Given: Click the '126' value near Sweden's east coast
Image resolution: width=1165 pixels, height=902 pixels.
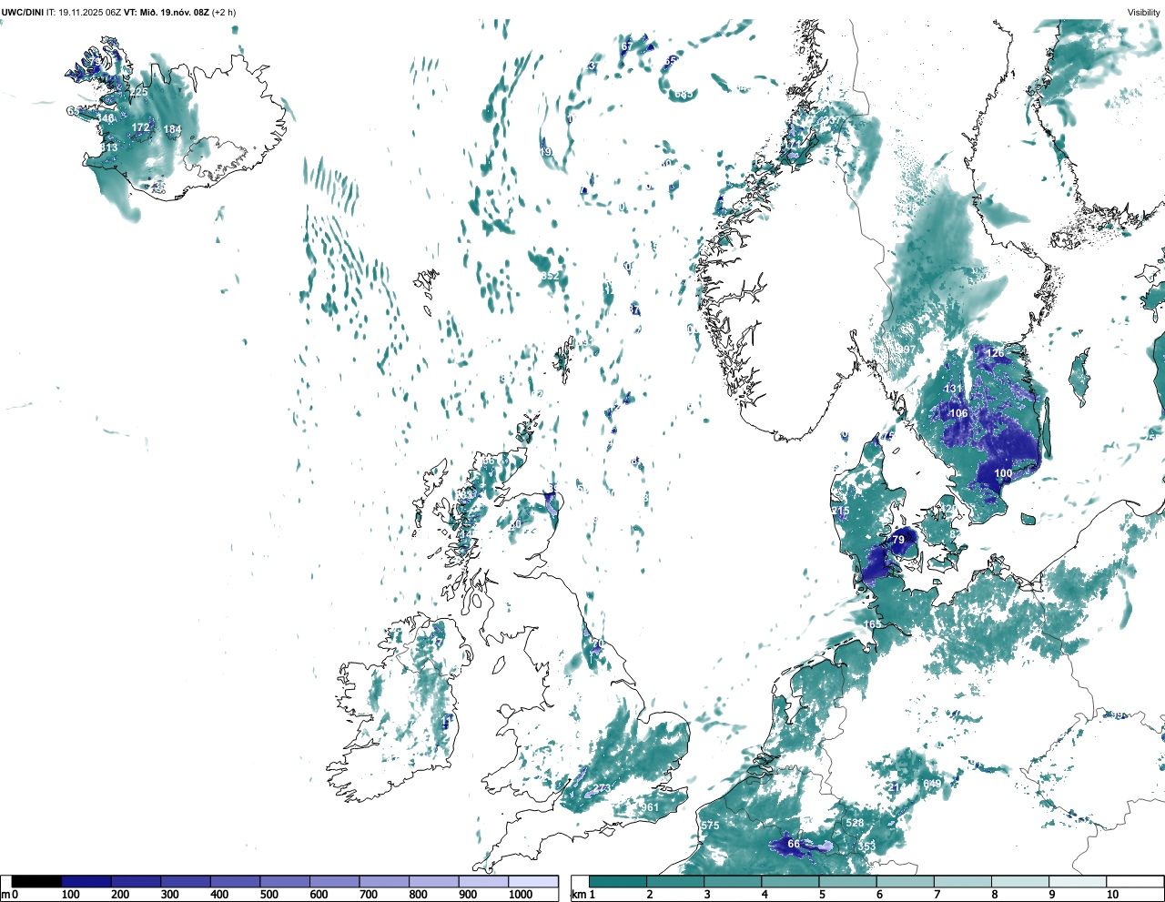Looking at the screenshot, I should [x=996, y=353].
